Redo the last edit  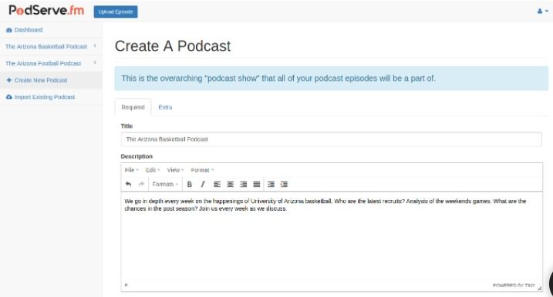tap(141, 184)
